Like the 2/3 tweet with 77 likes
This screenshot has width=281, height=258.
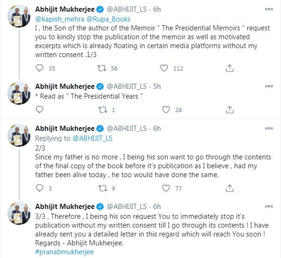(164, 188)
